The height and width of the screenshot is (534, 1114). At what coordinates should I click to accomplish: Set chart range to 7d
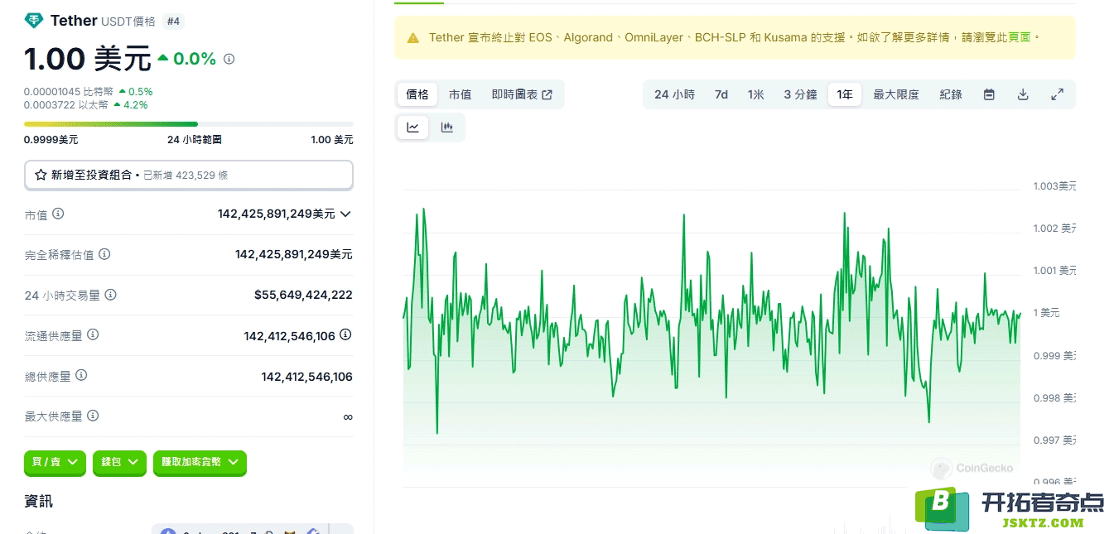click(x=721, y=94)
